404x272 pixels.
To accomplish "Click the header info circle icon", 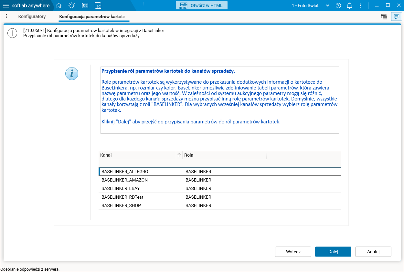I will (12, 33).
